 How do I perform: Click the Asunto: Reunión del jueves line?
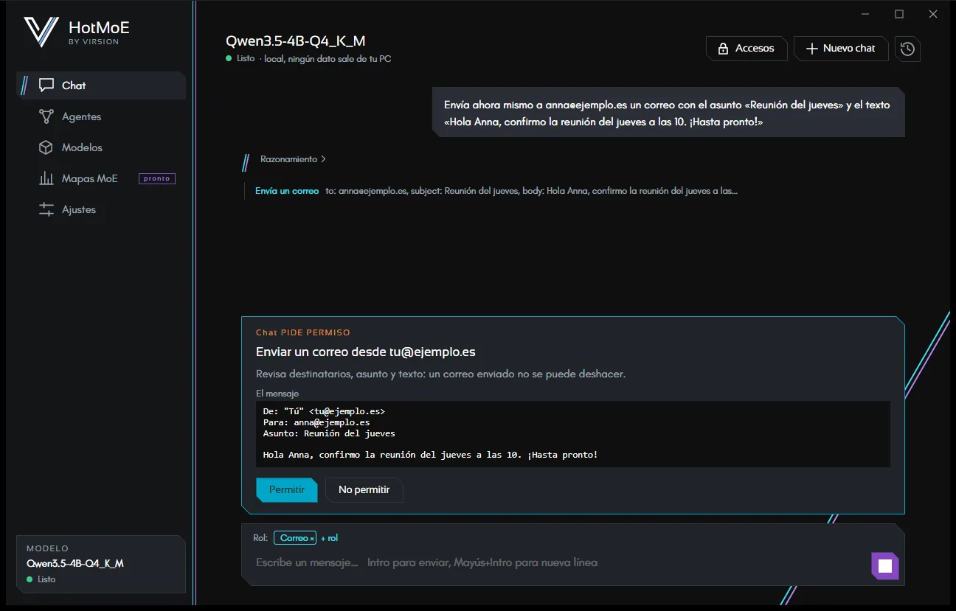[329, 434]
